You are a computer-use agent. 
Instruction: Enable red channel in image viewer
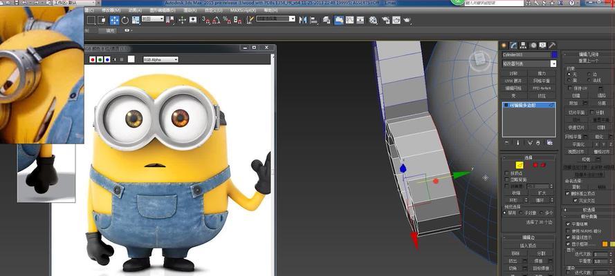pyautogui.click(x=93, y=59)
